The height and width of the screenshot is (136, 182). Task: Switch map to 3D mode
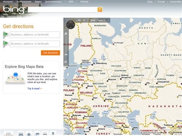coord(84,20)
